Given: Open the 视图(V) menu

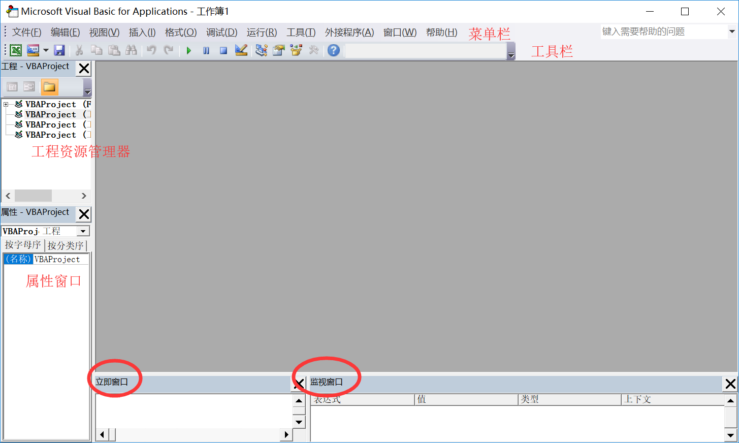Looking at the screenshot, I should point(104,33).
